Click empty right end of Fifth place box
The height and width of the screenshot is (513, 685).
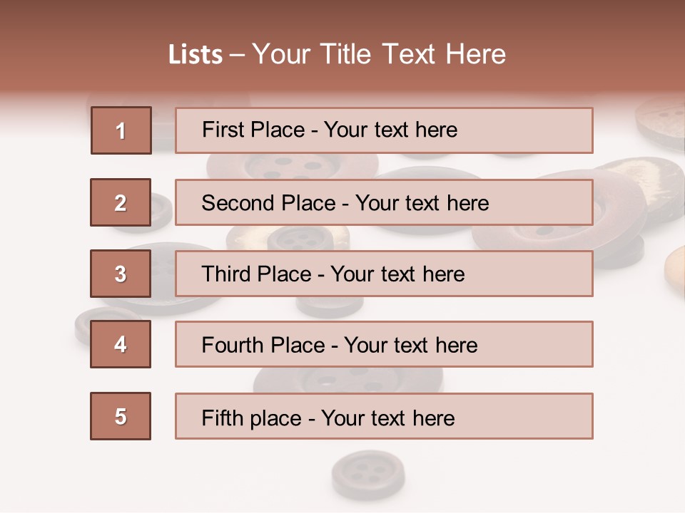[542, 416]
